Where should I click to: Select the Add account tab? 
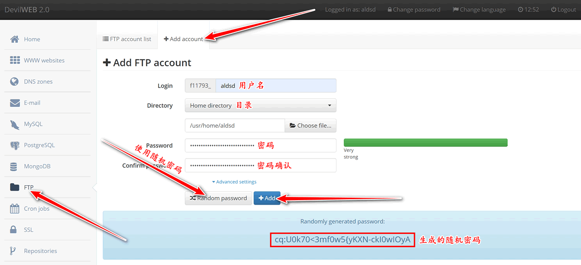point(183,39)
